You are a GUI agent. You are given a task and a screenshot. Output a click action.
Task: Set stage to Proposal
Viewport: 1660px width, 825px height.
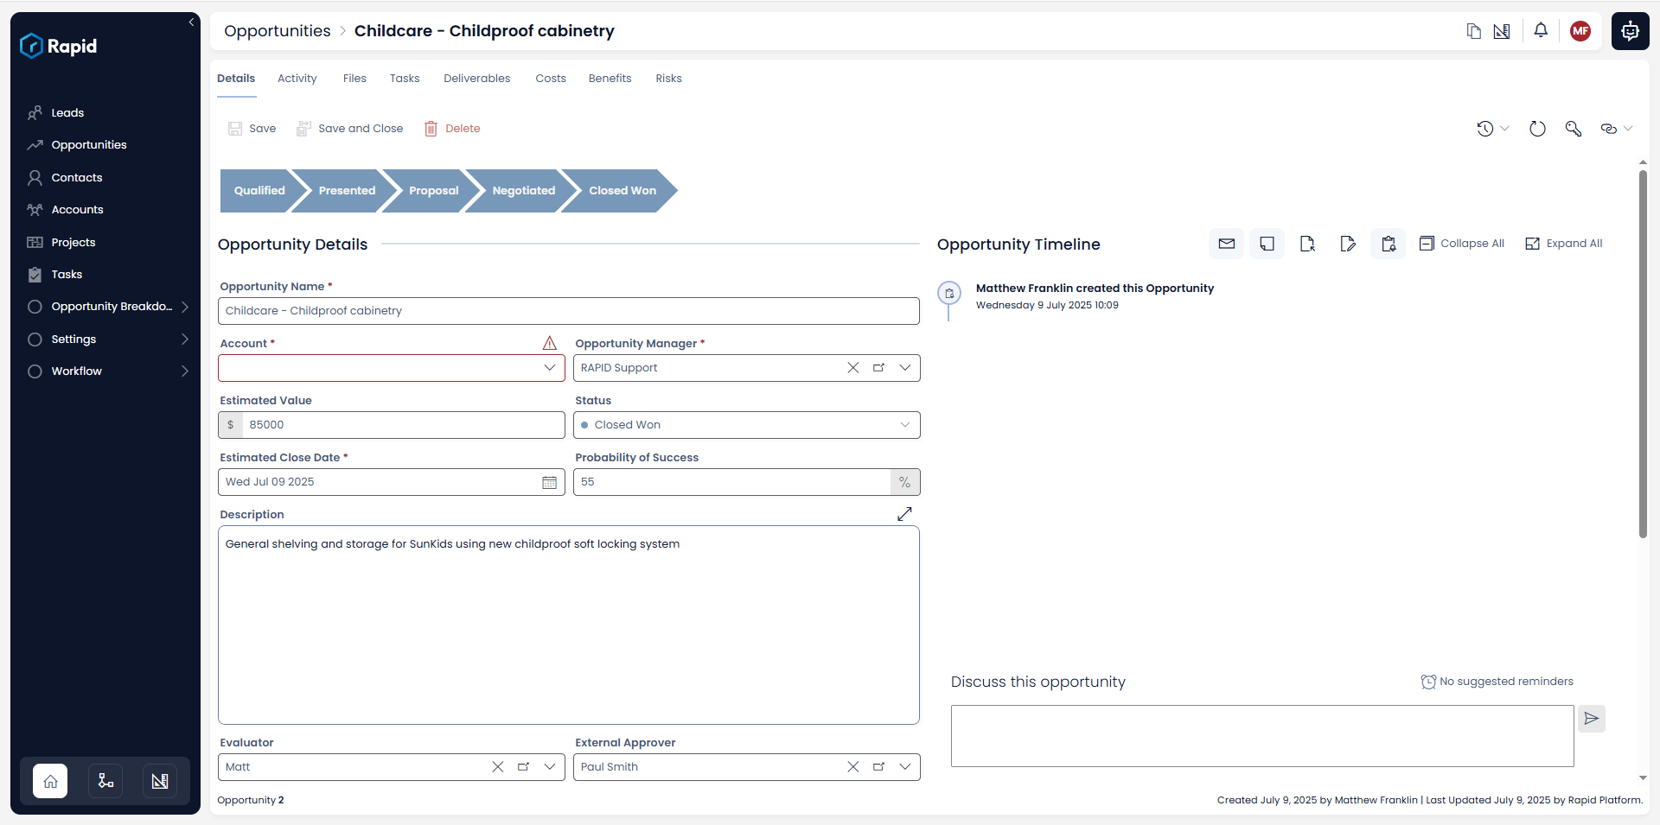(433, 191)
